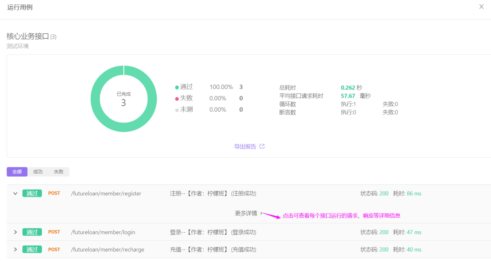Screen dimensions: 491x262
Task: Select the /futureloan/member/recharge path
Action: pyautogui.click(x=107, y=250)
